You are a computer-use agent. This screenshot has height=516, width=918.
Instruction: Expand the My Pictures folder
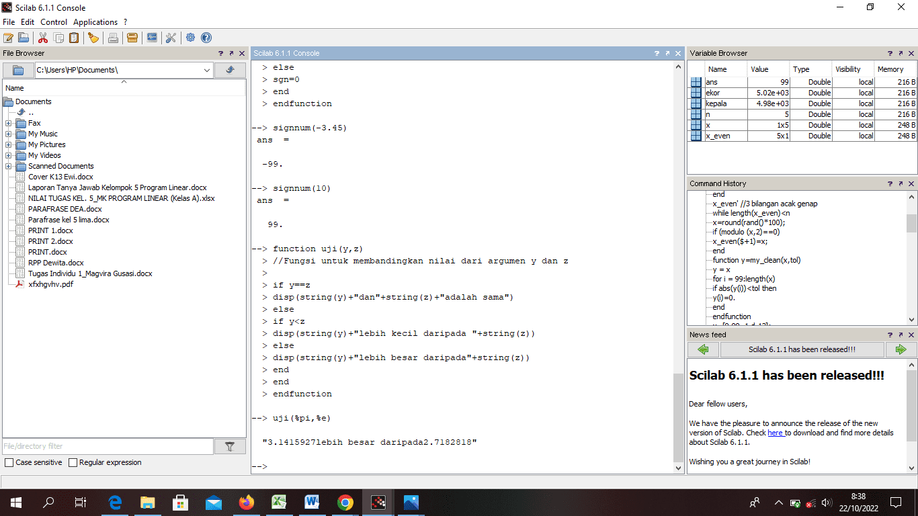(8, 144)
